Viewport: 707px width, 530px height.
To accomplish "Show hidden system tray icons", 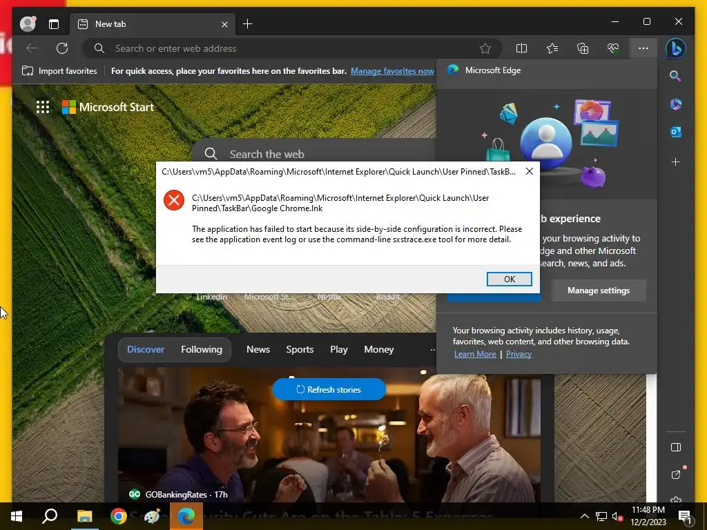I will coord(584,516).
